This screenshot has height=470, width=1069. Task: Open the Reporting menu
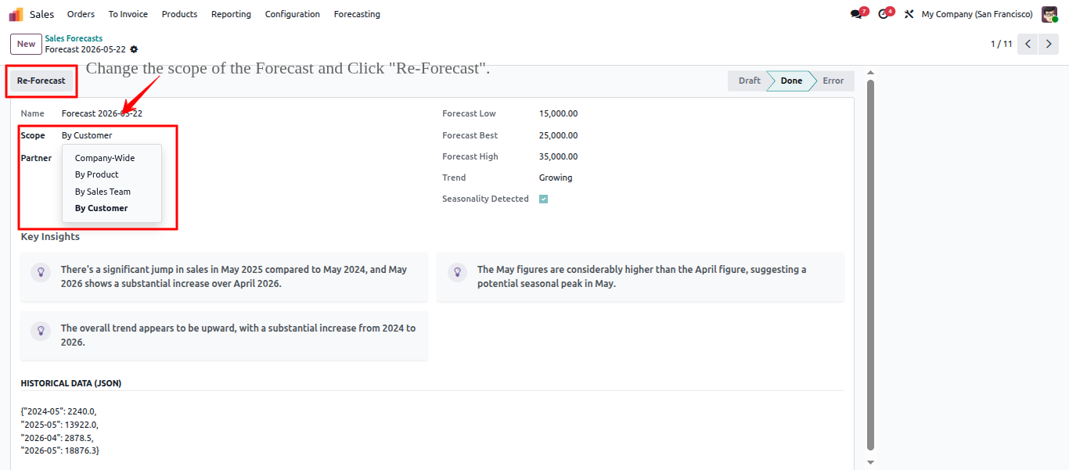[x=231, y=14]
